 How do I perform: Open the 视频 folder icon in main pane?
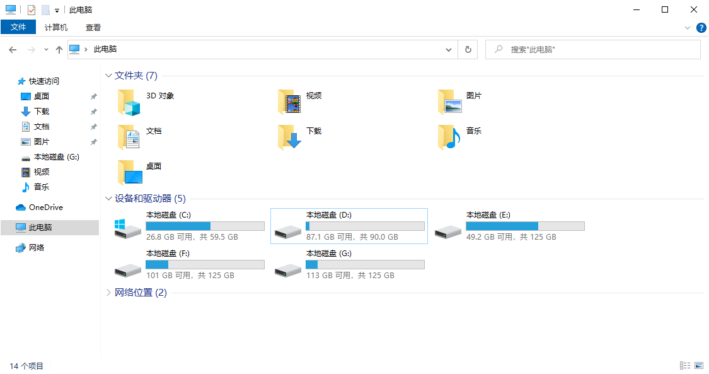tap(289, 102)
